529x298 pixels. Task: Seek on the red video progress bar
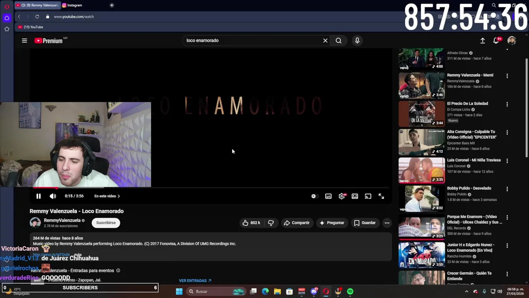click(x=211, y=188)
